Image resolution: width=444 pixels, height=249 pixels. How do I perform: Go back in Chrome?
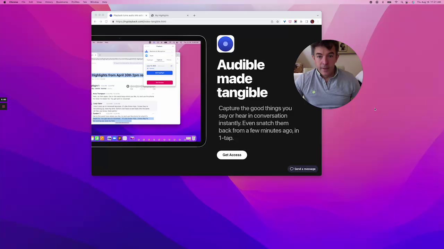tap(95, 21)
